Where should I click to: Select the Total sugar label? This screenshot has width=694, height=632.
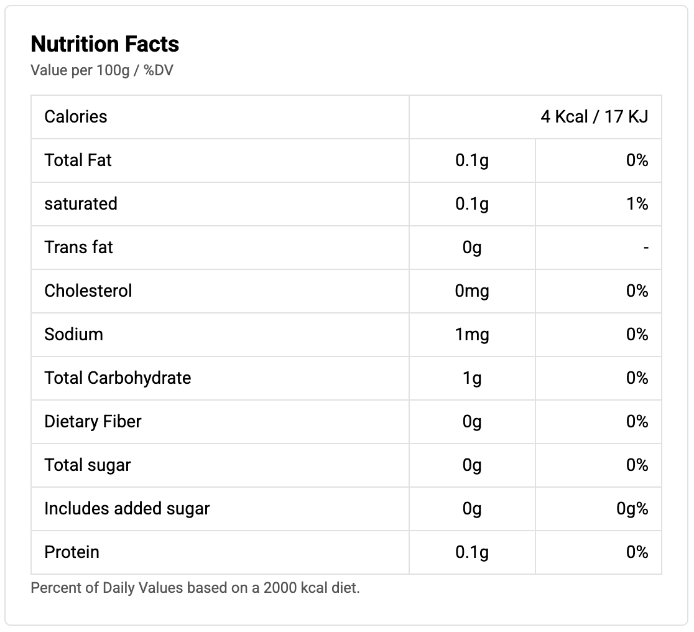click(x=88, y=465)
